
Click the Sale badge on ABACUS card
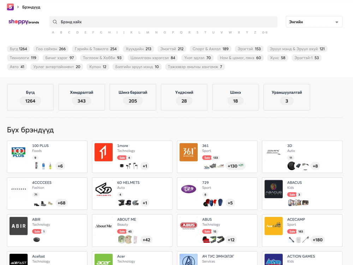(292, 195)
